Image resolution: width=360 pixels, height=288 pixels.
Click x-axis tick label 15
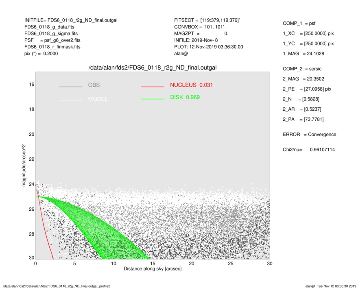tap(153, 264)
